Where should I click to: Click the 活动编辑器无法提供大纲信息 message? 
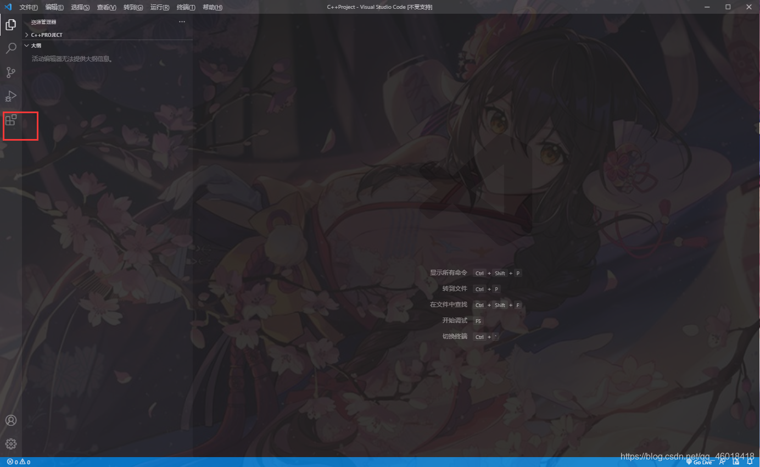point(72,58)
